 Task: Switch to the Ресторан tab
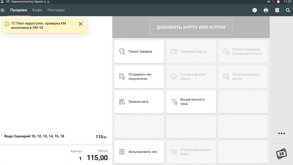pyautogui.click(x=56, y=10)
